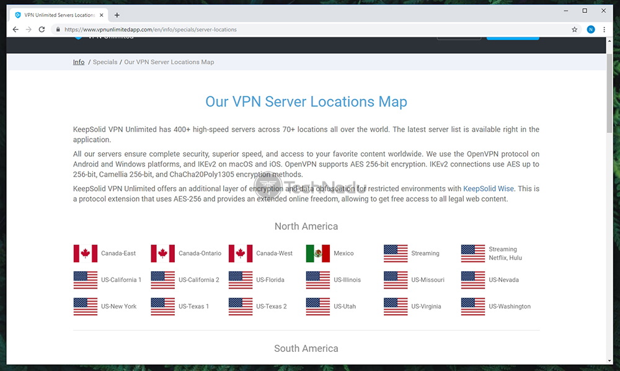
Task: Click the US-Florida flag icon
Action: 241,280
